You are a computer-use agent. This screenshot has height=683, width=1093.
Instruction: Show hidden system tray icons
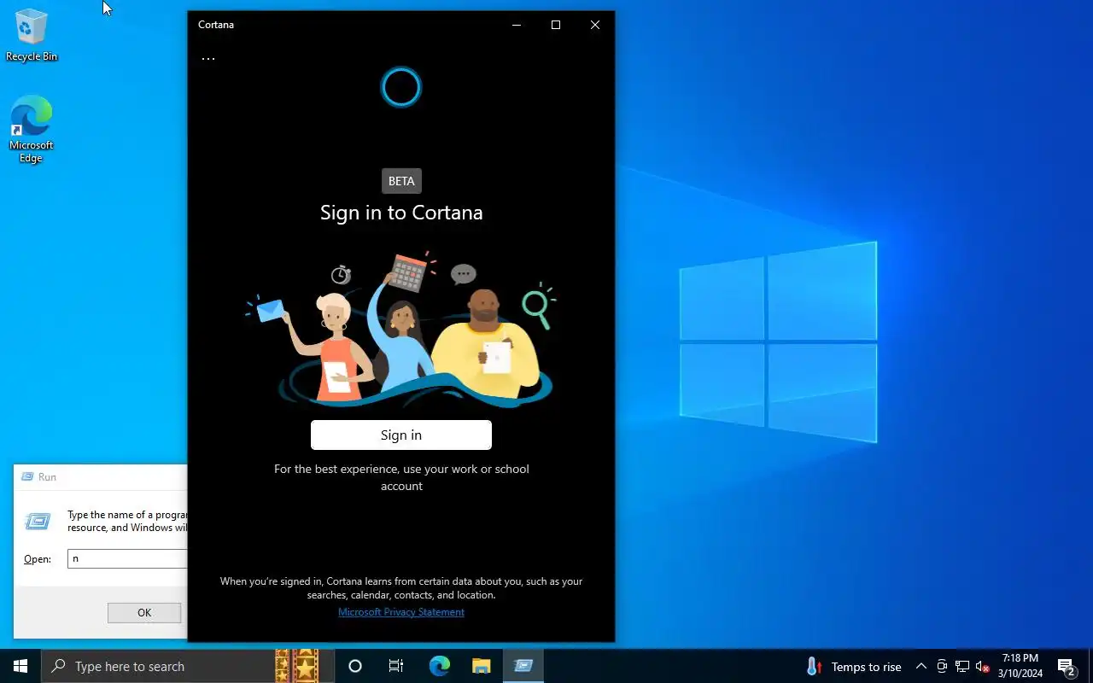[921, 667]
